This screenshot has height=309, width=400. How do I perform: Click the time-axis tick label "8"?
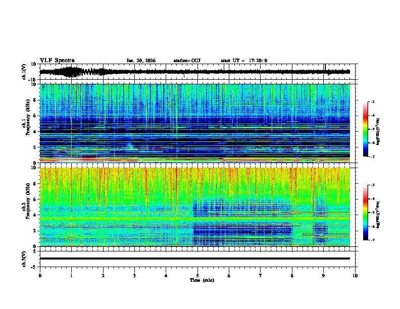pos(292,276)
